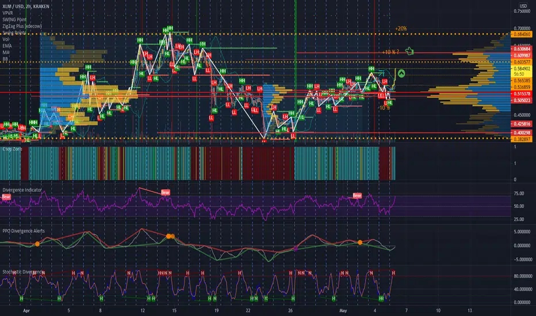
Task: Select the Chop Zone pane label
Action: tap(12, 149)
